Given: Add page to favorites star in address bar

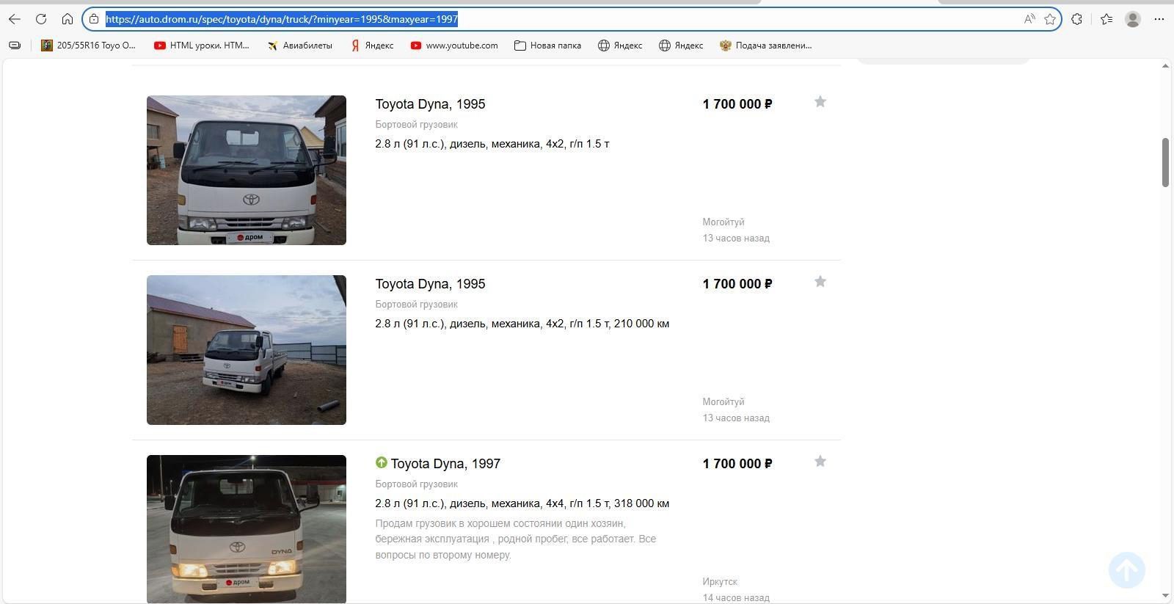Looking at the screenshot, I should click(x=1050, y=19).
